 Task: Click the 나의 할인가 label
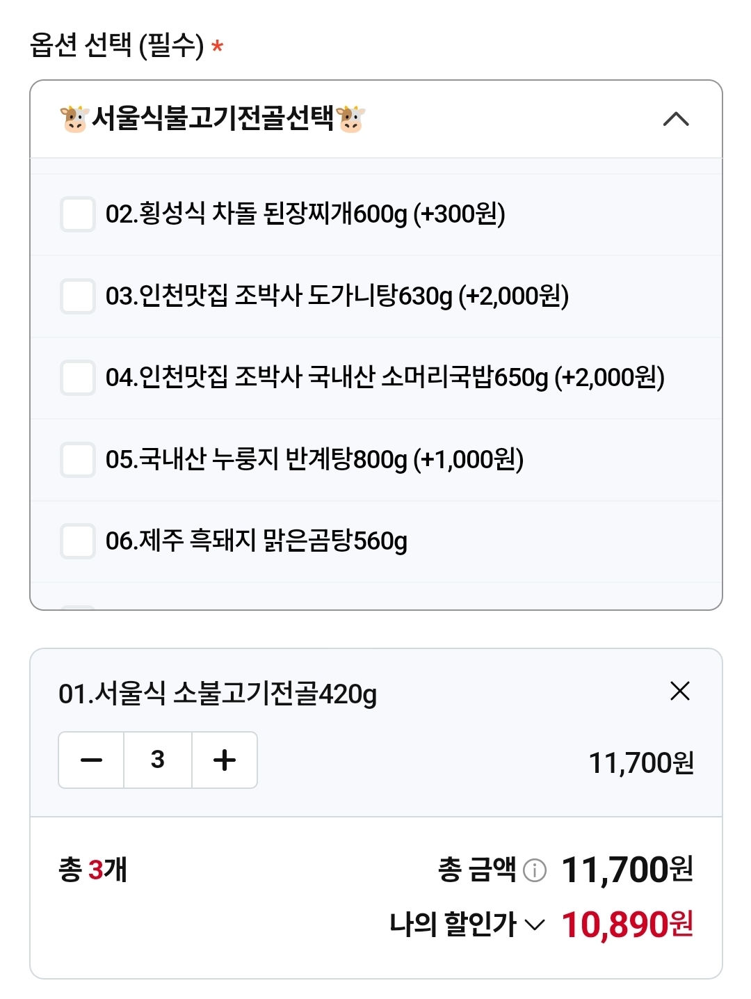453,925
